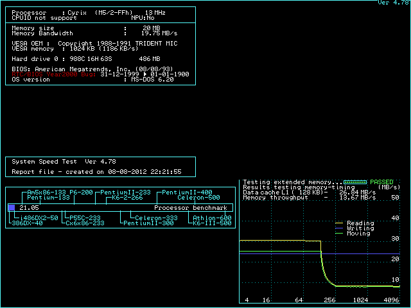Click the VESA memory 1024 KB line
411x308 pixels.
74,49
